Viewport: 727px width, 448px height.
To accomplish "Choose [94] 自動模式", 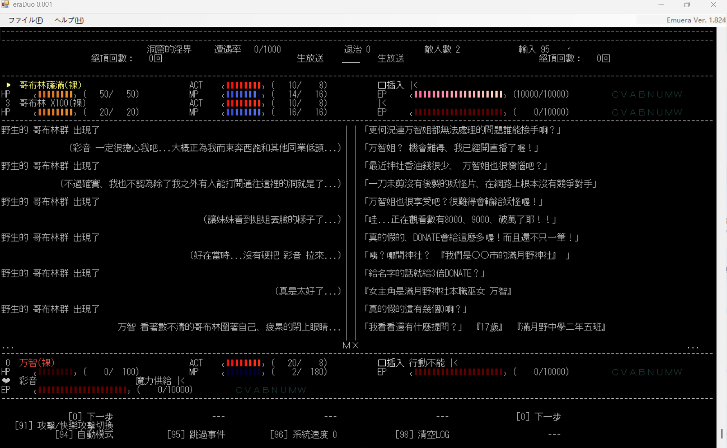I will 84,435.
